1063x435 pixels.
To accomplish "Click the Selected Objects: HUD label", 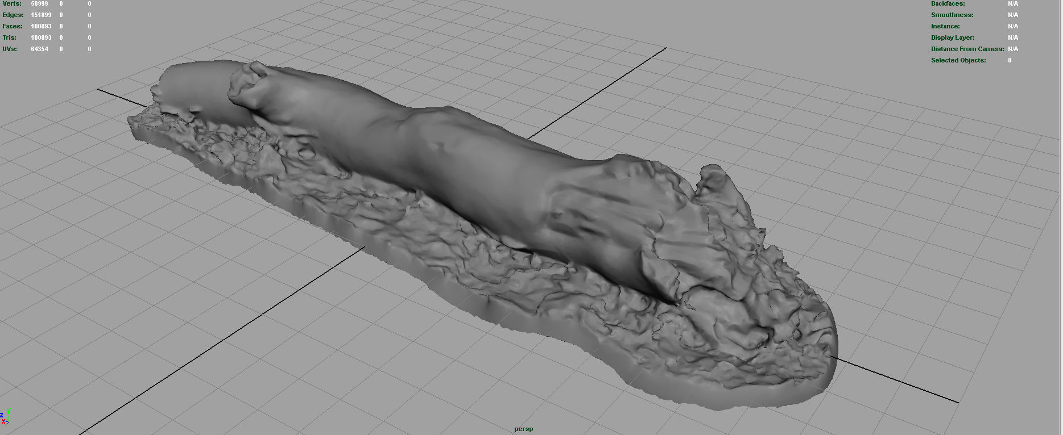I will [958, 60].
